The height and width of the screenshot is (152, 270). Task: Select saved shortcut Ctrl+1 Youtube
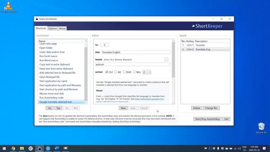coord(205,45)
